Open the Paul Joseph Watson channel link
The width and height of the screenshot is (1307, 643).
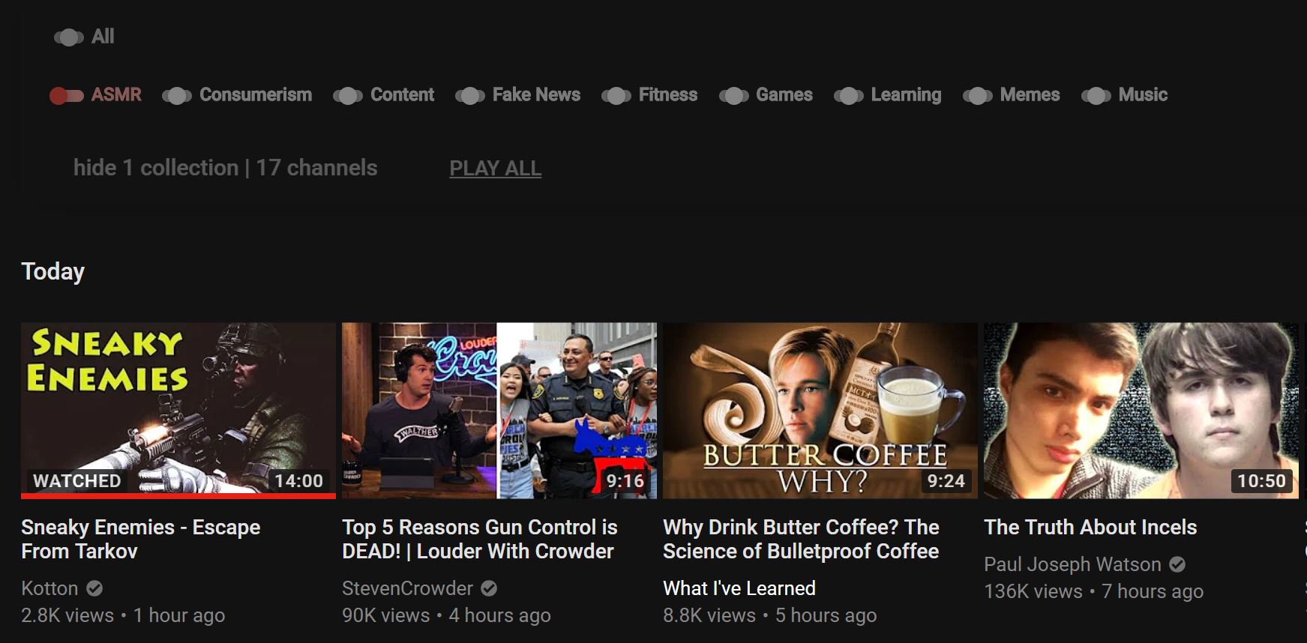(1072, 564)
